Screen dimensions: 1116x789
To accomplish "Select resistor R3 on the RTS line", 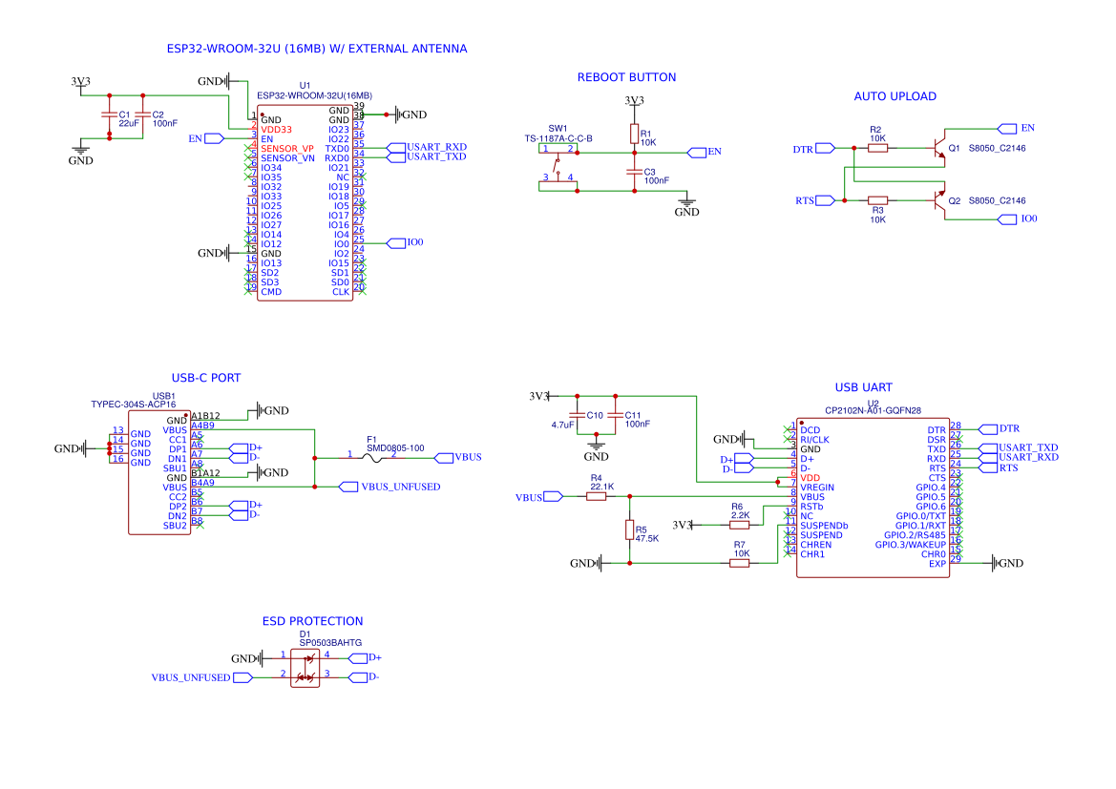I will [878, 200].
